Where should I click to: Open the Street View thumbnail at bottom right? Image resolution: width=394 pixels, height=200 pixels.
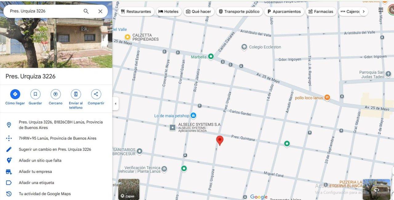(376, 190)
